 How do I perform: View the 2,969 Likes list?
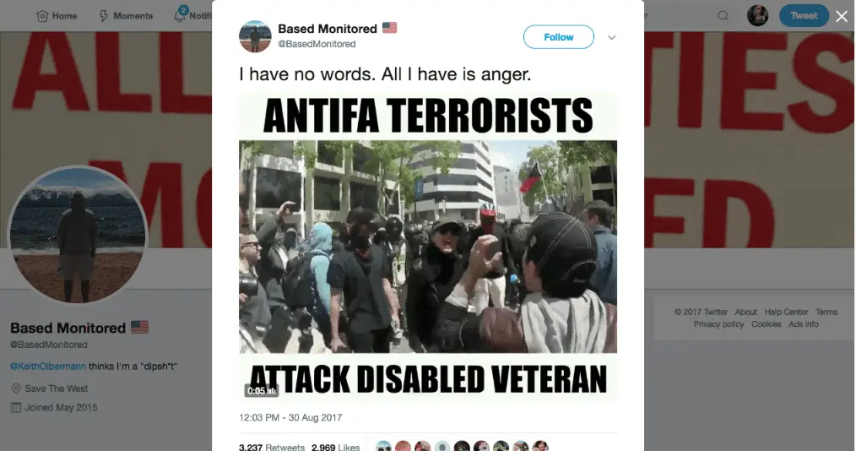pyautogui.click(x=335, y=447)
